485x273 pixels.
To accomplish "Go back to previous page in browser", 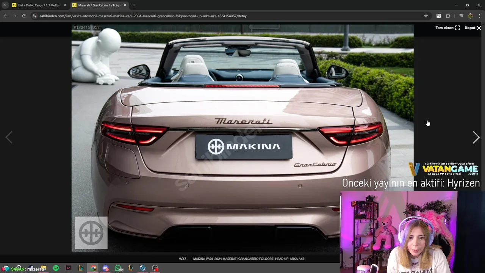I will 6,16.
